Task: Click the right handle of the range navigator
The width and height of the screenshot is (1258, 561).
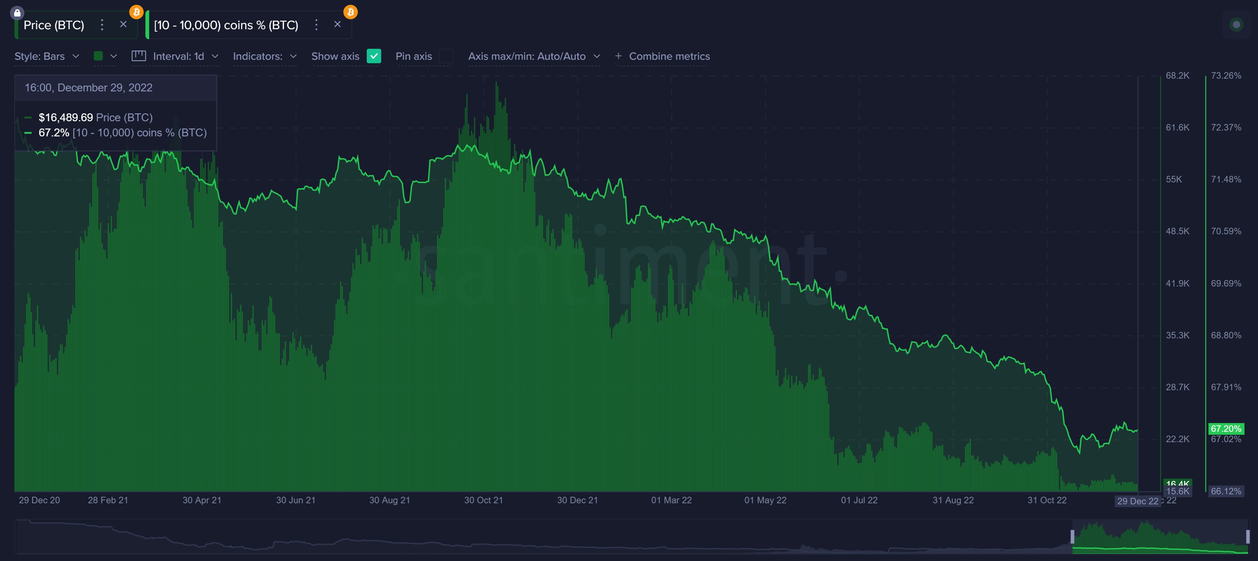Action: 1248,536
